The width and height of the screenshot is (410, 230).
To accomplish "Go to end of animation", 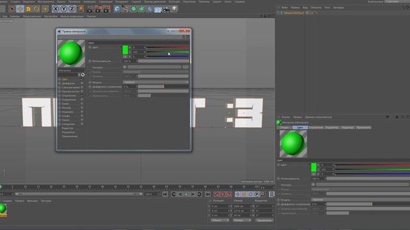I will (208, 194).
